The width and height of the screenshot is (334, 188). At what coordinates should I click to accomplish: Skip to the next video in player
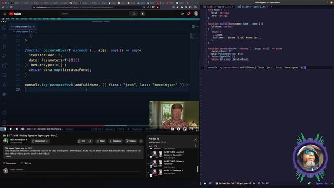click(x=17, y=129)
